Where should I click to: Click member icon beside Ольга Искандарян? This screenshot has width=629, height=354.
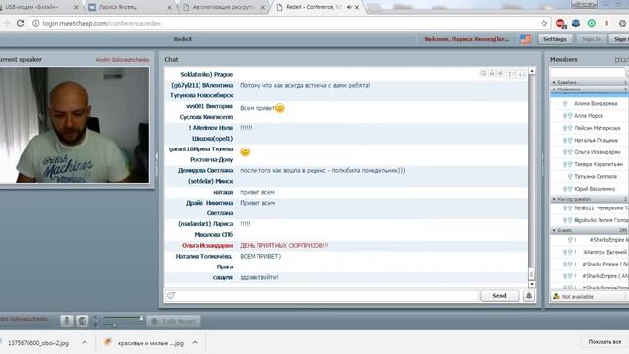(567, 152)
